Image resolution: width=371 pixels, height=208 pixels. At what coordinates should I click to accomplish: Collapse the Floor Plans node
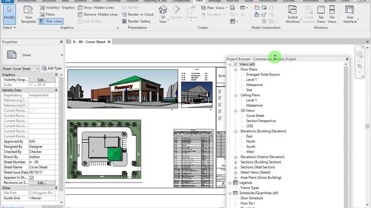coord(236,69)
